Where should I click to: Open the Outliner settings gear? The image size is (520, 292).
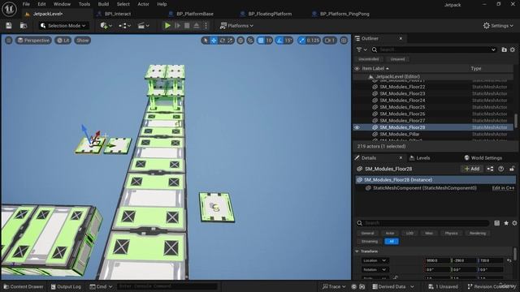(513, 49)
